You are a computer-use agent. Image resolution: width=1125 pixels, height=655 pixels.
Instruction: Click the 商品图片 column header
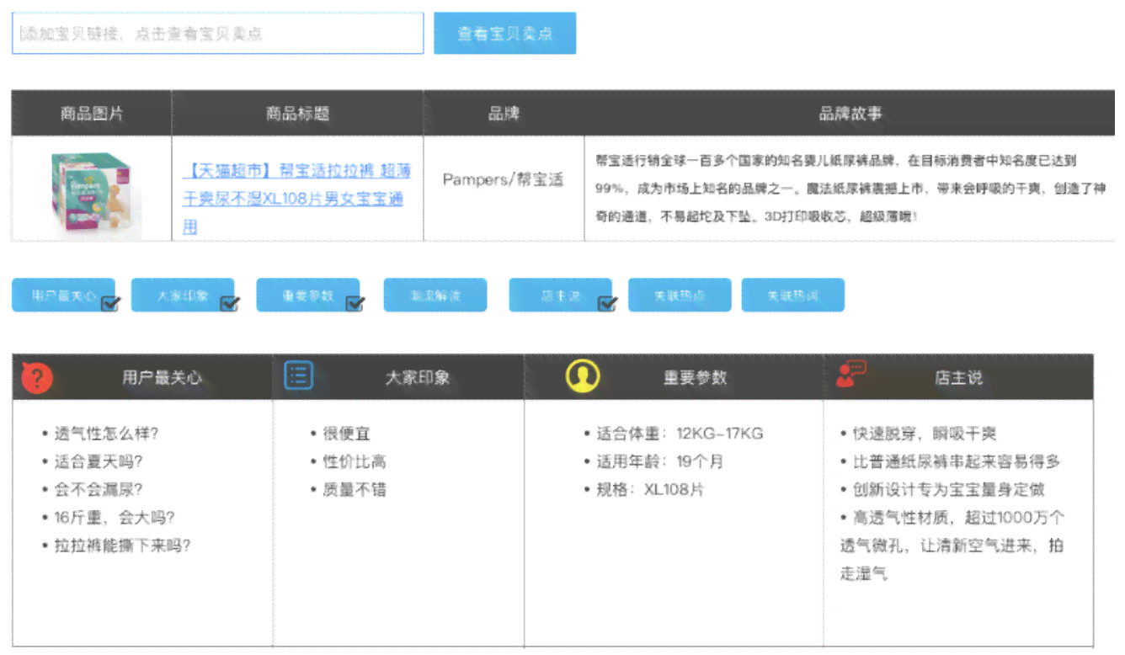tap(92, 114)
